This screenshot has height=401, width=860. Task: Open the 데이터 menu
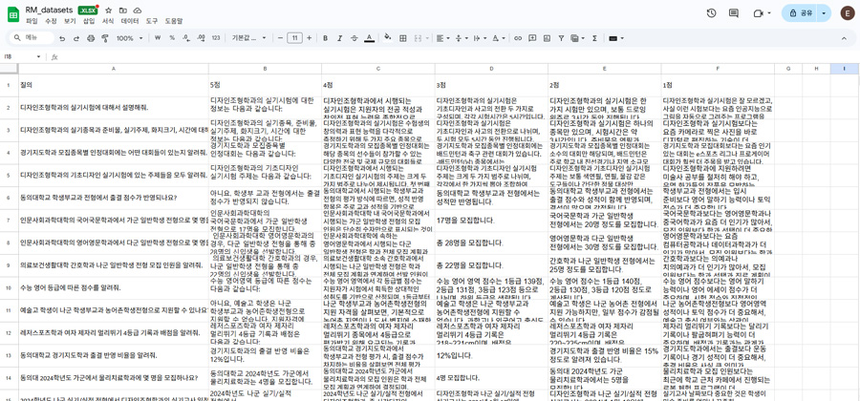[x=129, y=21]
